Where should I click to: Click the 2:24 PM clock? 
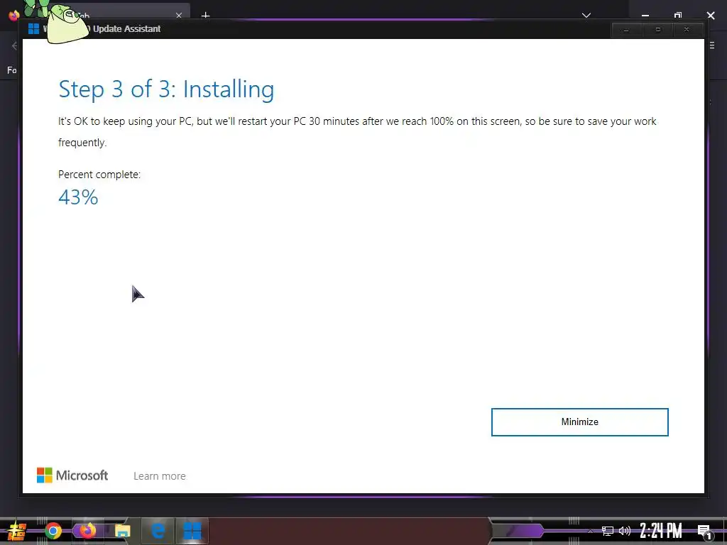[661, 530]
